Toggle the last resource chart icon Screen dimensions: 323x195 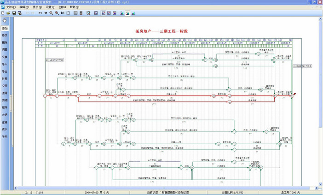coord(133,13)
